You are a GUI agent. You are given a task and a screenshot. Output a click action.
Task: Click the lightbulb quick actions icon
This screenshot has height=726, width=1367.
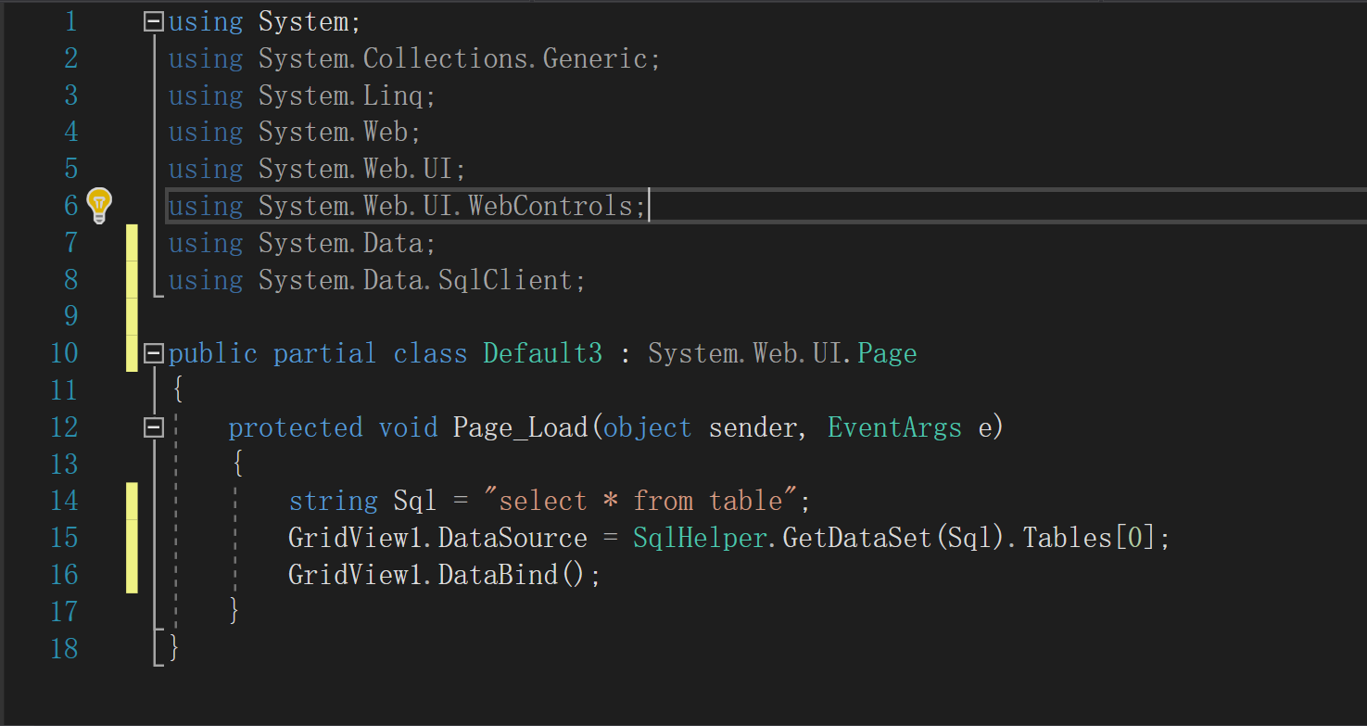(x=99, y=205)
